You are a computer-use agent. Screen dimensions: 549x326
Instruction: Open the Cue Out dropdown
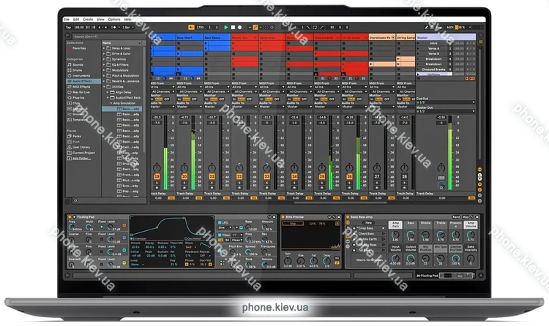[x=439, y=101]
